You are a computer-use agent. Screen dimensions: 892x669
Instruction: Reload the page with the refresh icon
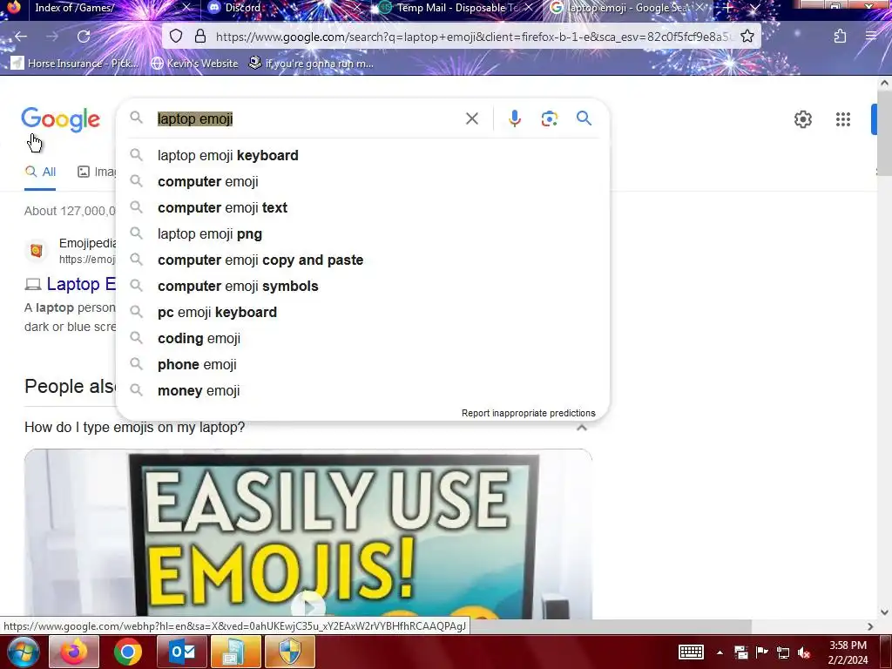click(84, 37)
